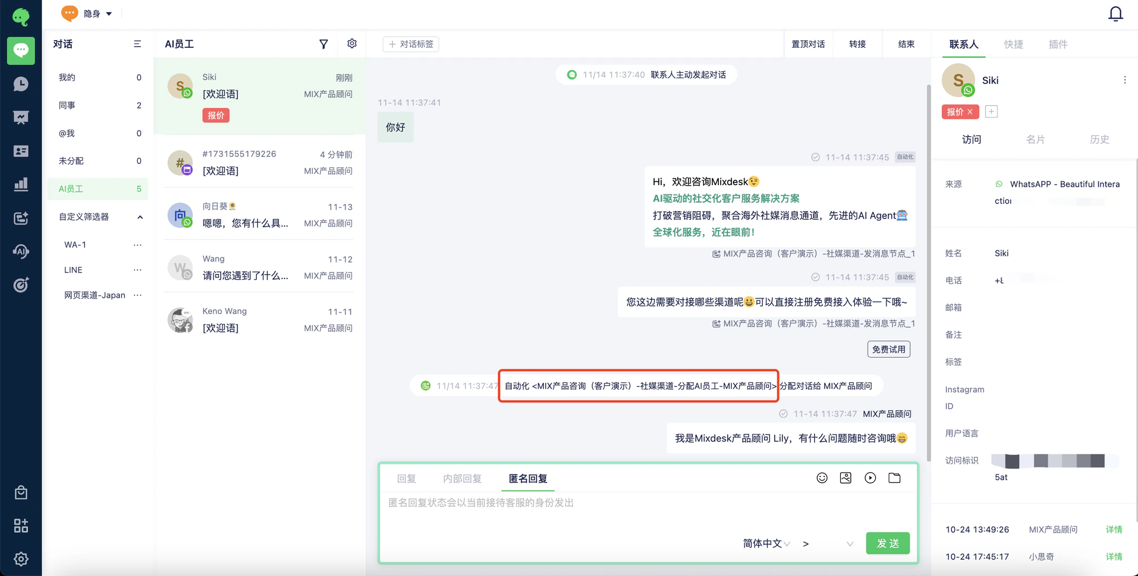Insert a video via play icon
1138x576 pixels.
click(870, 478)
